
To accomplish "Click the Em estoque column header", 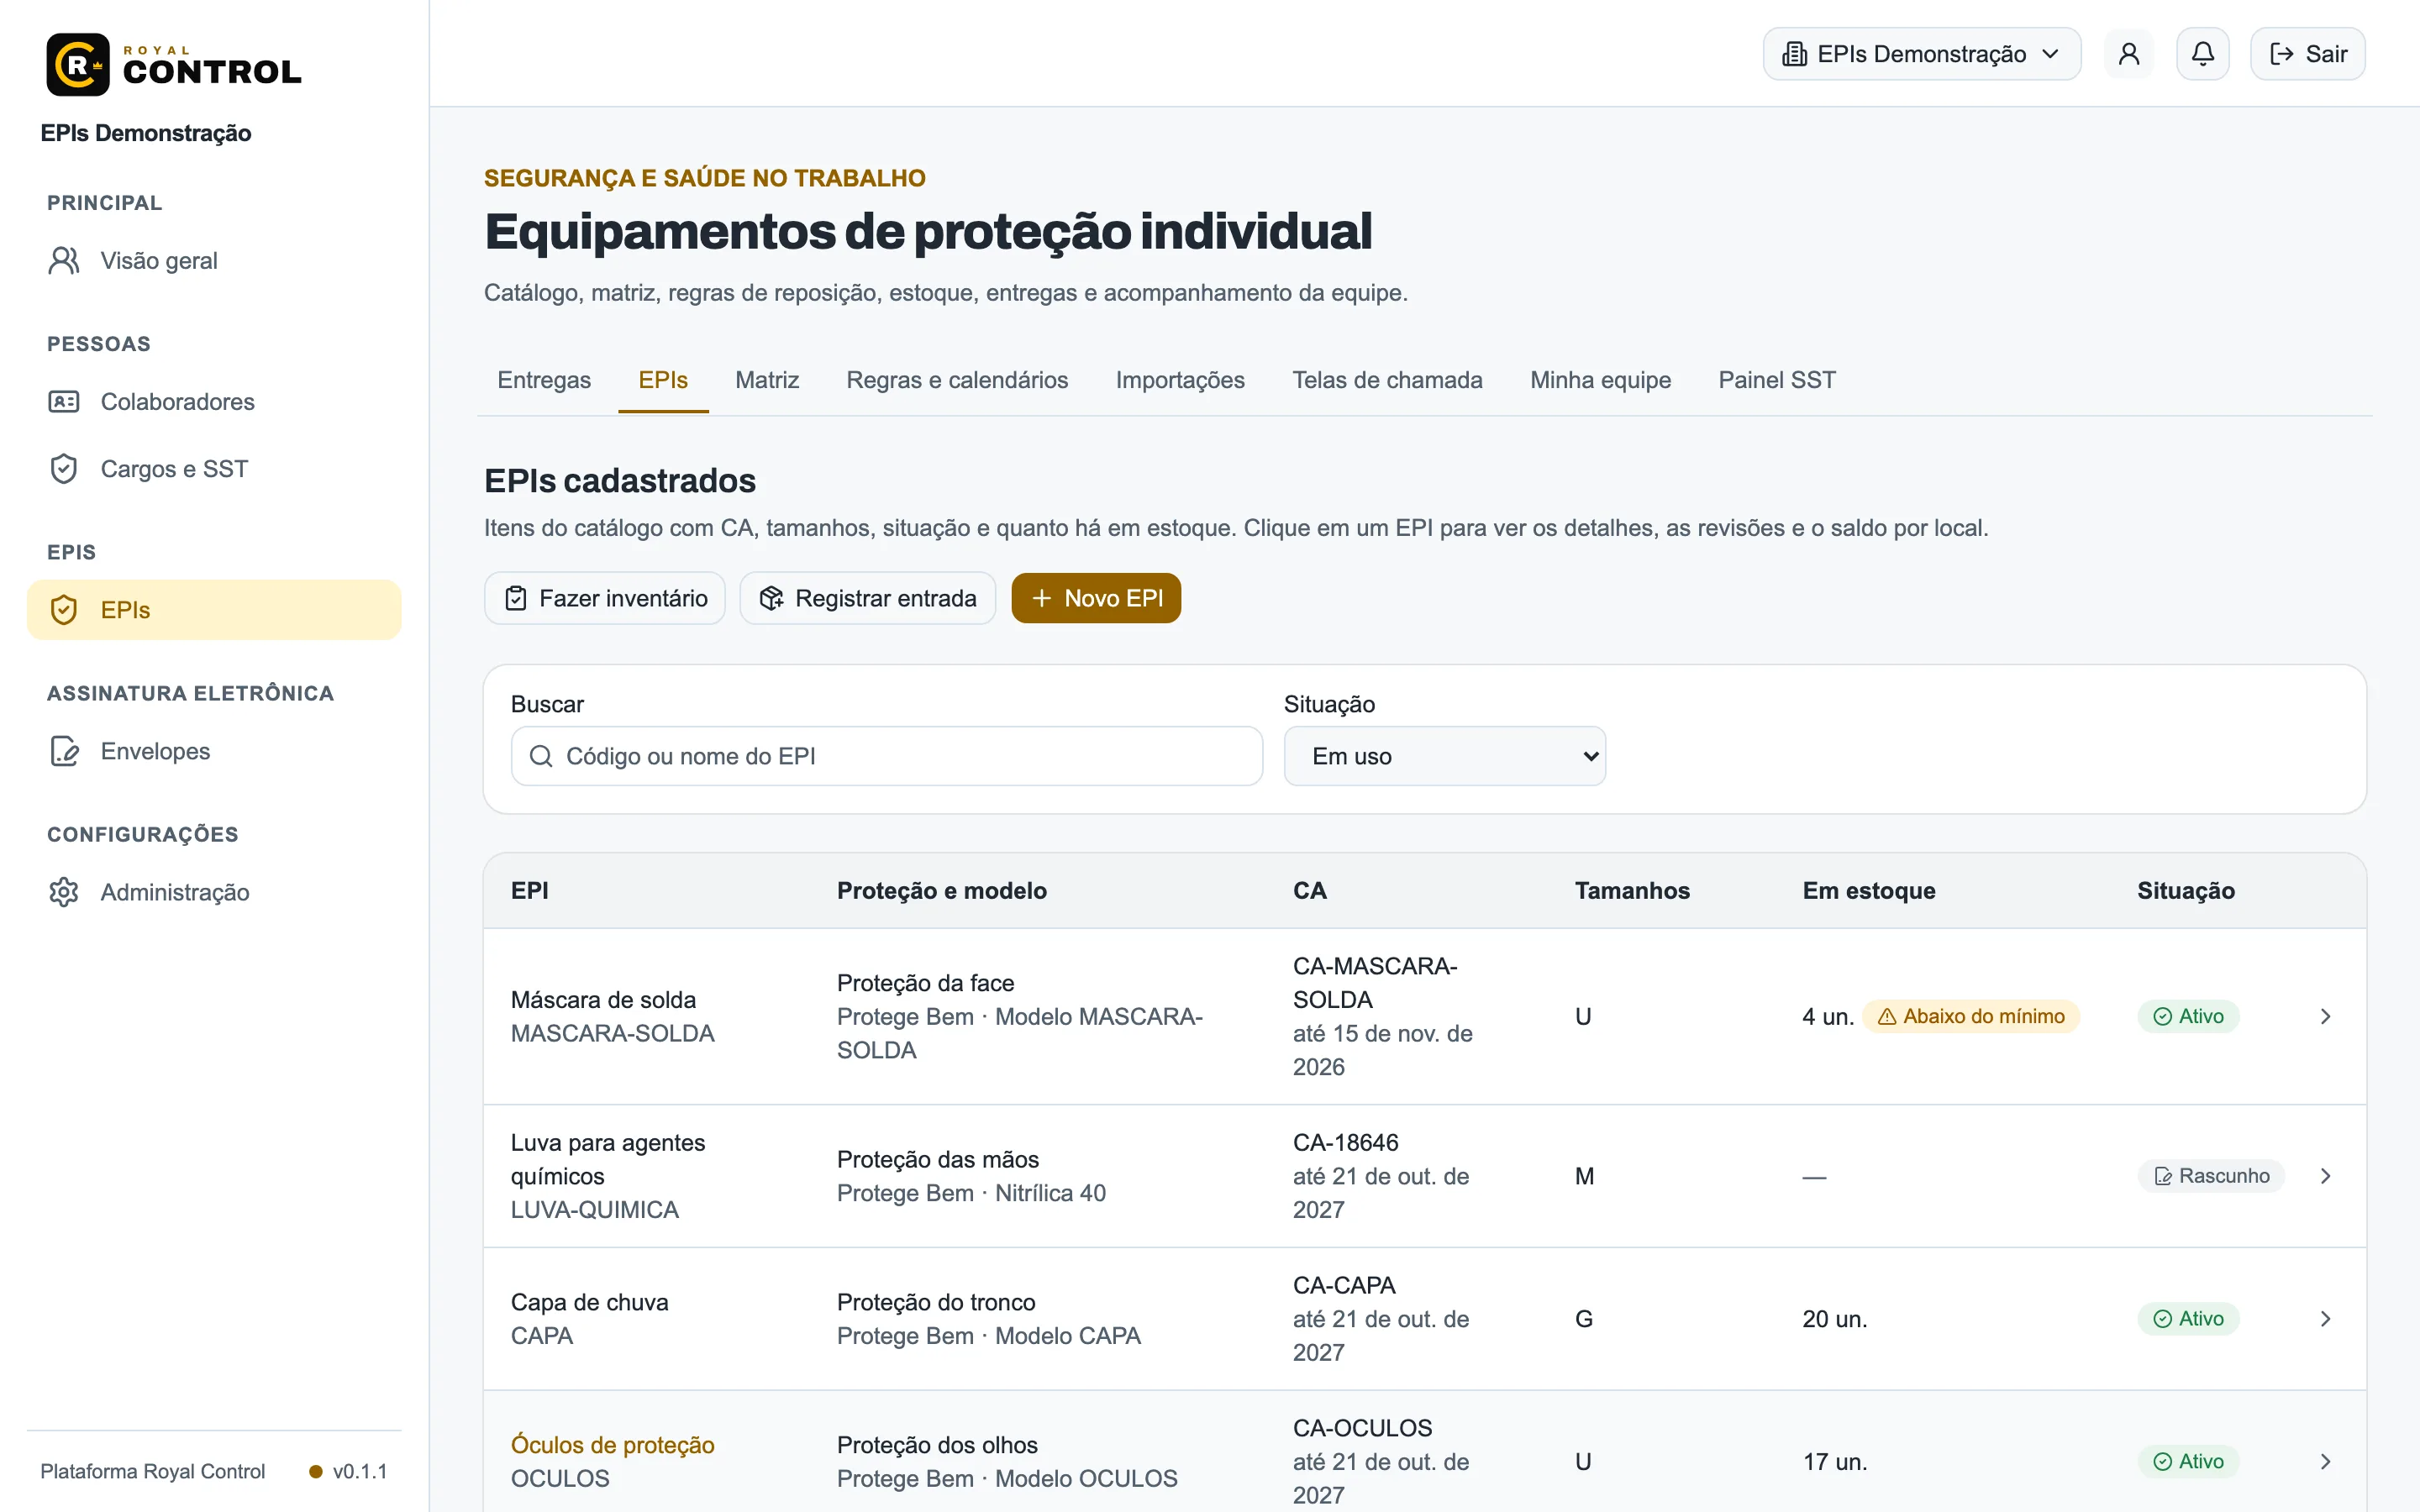I will 1868,890.
